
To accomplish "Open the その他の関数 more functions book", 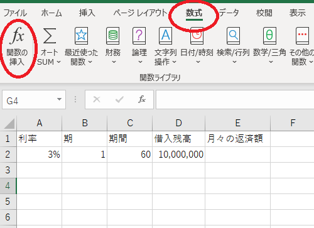I will click(303, 36).
